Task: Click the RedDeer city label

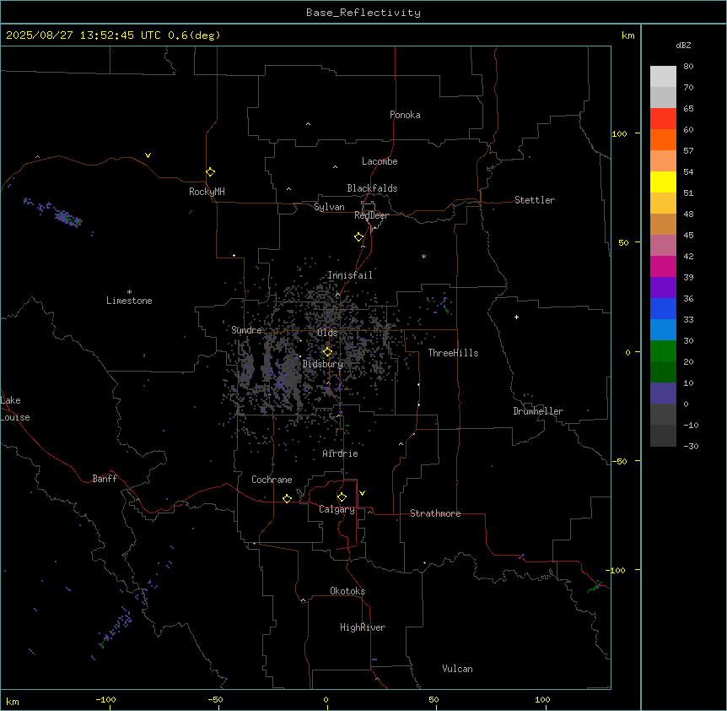Action: tap(371, 215)
